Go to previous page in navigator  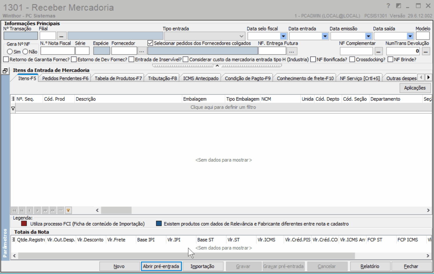tap(22, 211)
